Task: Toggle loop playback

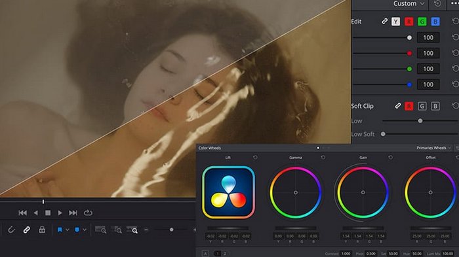Action: [88, 213]
